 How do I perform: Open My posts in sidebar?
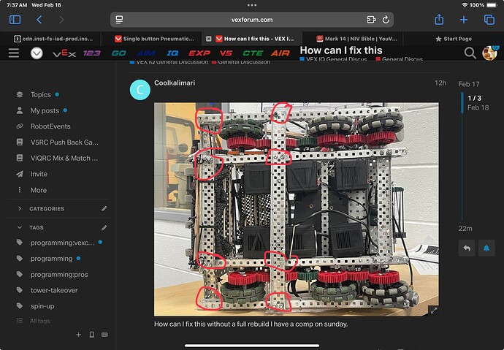[x=45, y=110]
